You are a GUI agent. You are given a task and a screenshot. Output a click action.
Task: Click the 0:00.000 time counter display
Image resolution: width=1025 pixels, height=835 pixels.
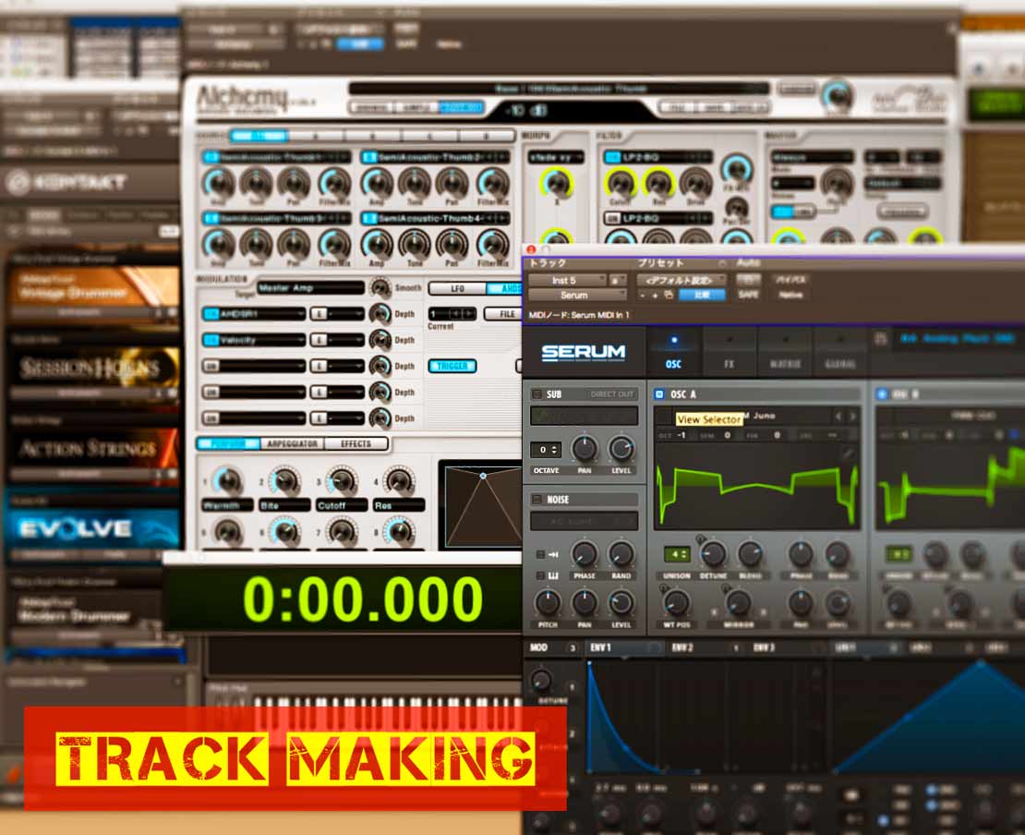pos(363,599)
